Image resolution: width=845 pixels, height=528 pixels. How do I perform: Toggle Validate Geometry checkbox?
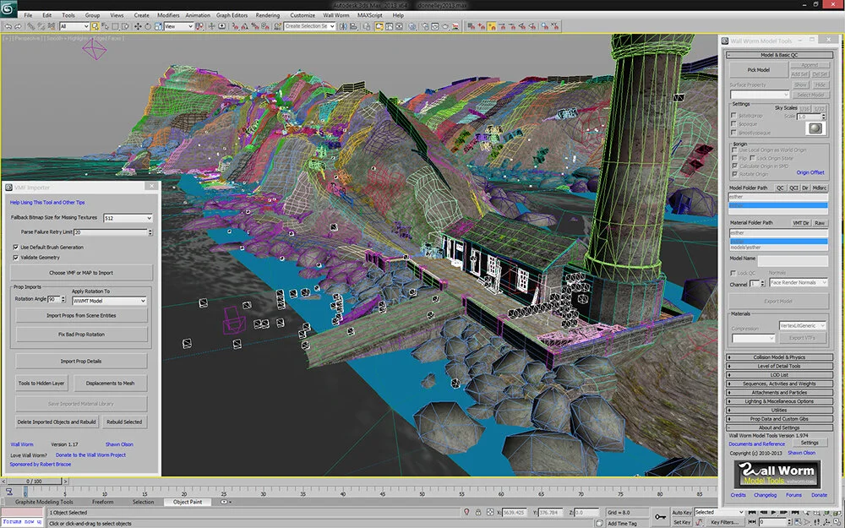coord(15,258)
